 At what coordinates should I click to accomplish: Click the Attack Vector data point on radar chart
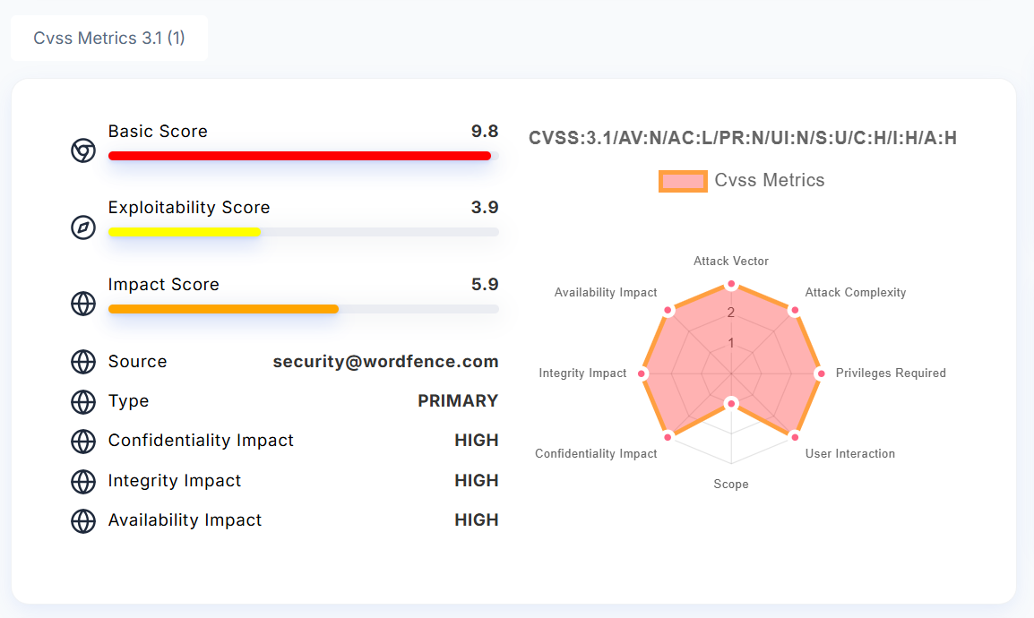pos(730,285)
